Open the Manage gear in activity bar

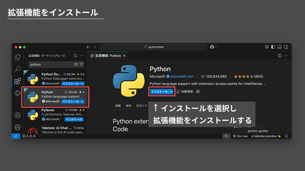tap(17, 127)
